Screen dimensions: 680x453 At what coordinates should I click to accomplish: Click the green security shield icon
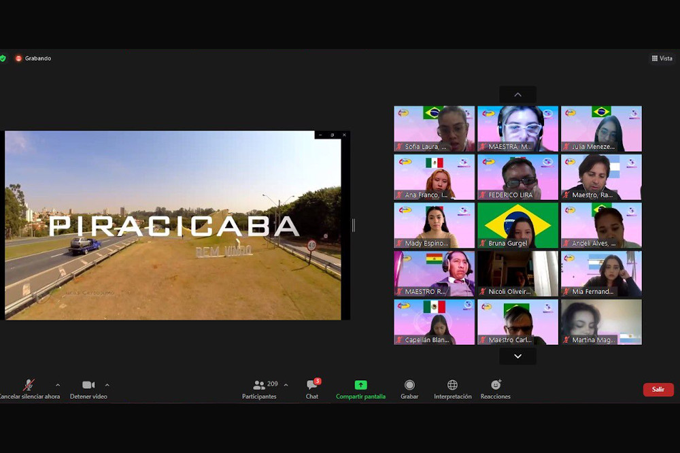[x=3, y=58]
